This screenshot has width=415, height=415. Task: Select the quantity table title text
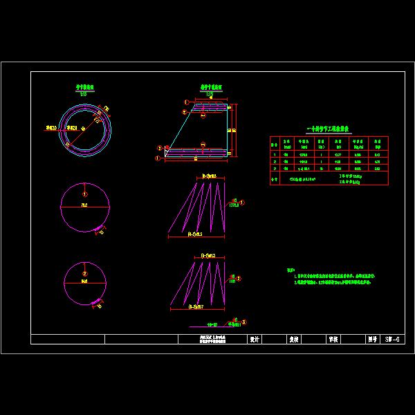tap(329, 129)
